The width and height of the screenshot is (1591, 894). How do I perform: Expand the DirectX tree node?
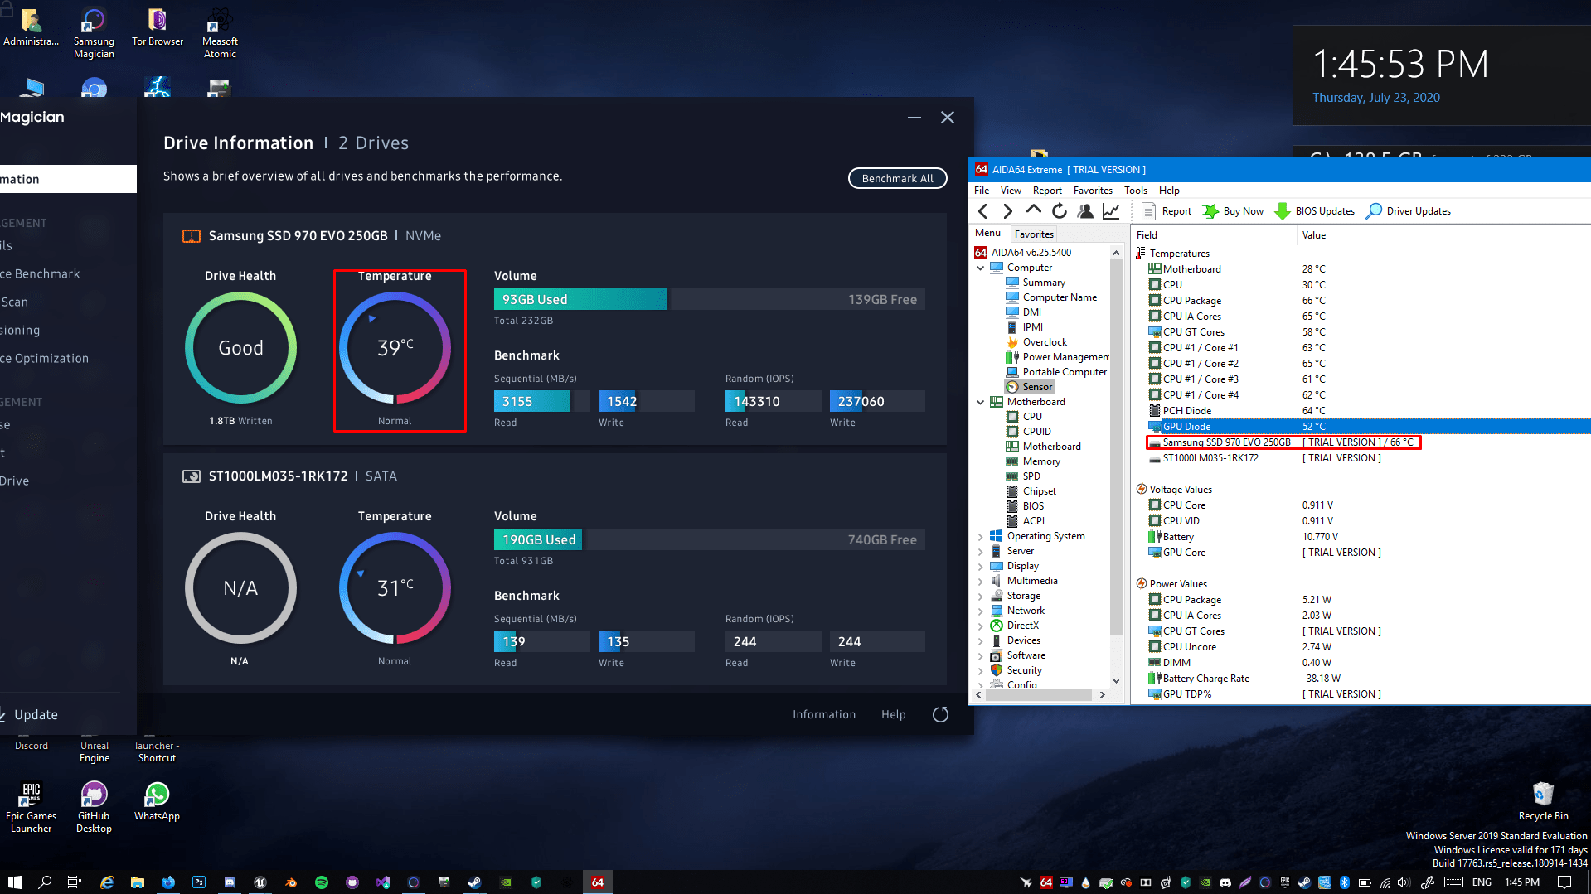tap(981, 626)
